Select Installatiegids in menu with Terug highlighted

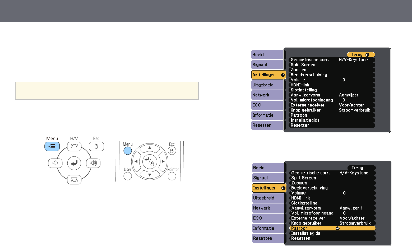332,120
